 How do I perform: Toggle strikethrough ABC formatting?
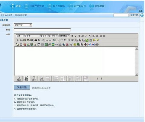tap(83, 36)
